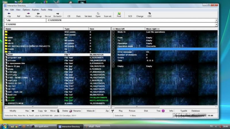Click the Play button in bottom bar

pyautogui.click(x=121, y=111)
